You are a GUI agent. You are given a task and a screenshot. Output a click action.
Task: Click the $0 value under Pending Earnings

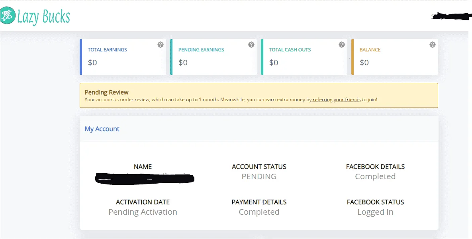coord(183,63)
